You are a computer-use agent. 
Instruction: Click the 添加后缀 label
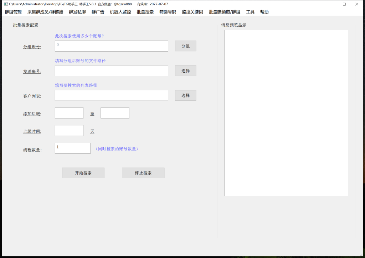click(32, 114)
